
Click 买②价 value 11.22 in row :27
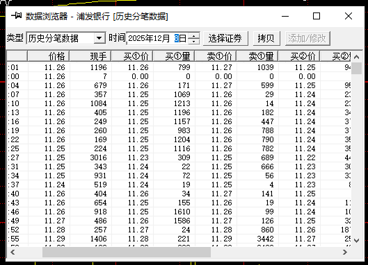(x=305, y=157)
